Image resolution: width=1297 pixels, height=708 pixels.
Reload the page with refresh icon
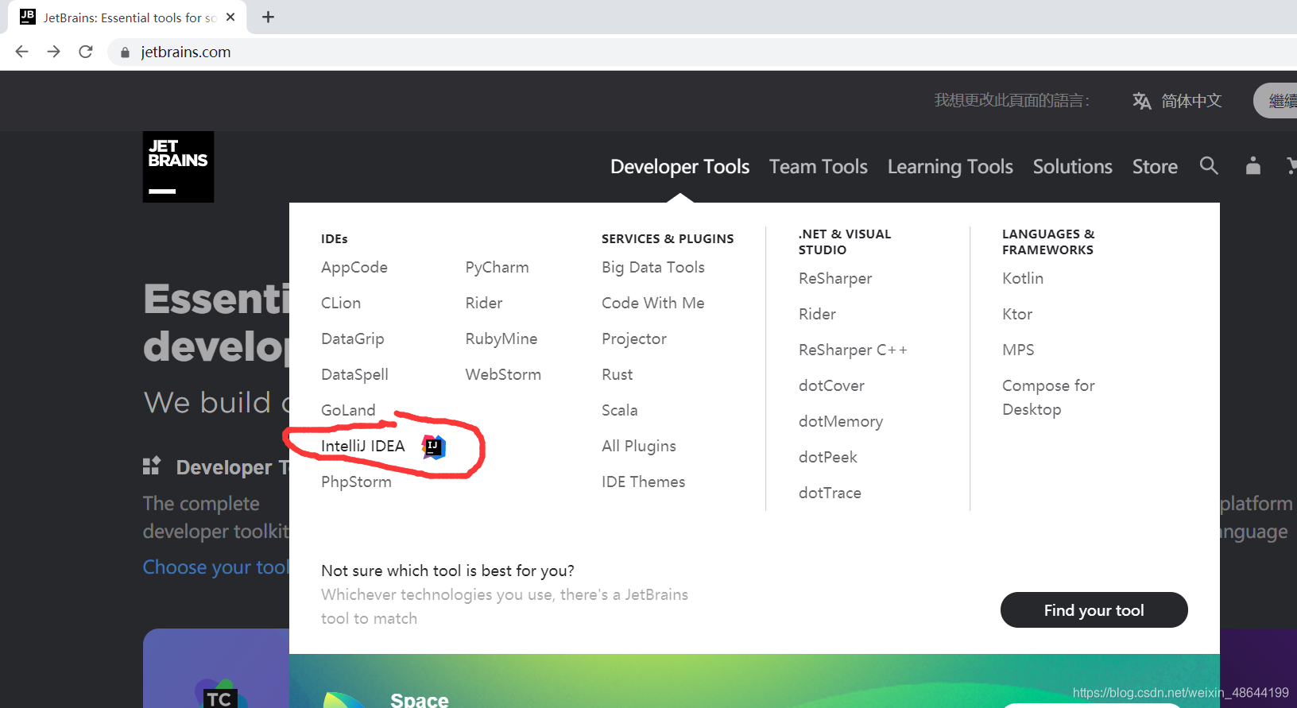(86, 52)
